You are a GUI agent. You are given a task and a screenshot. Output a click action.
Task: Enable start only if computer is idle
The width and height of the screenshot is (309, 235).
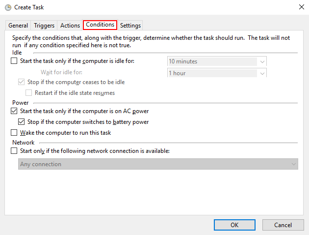click(14, 61)
